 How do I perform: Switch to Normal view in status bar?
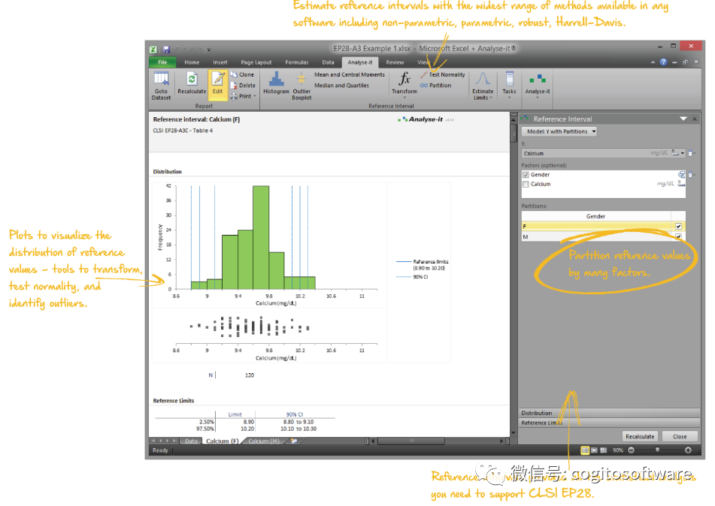tap(585, 450)
